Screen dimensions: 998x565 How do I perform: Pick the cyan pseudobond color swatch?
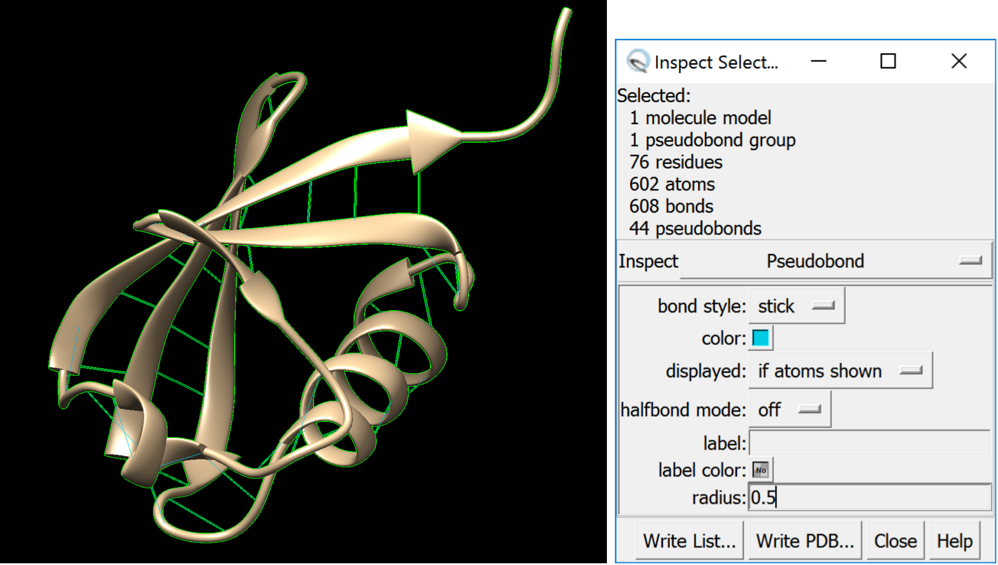click(x=760, y=338)
